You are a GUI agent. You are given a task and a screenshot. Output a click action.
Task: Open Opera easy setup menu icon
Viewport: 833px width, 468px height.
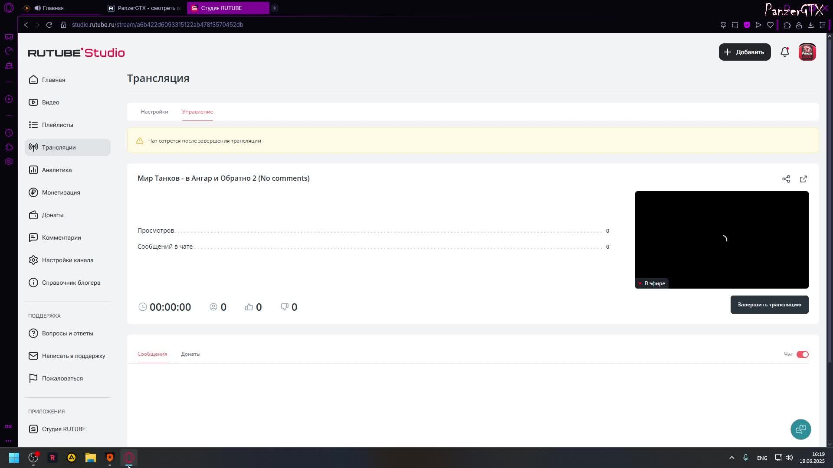[x=822, y=25]
